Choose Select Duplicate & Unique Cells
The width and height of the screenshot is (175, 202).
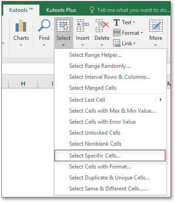click(110, 178)
